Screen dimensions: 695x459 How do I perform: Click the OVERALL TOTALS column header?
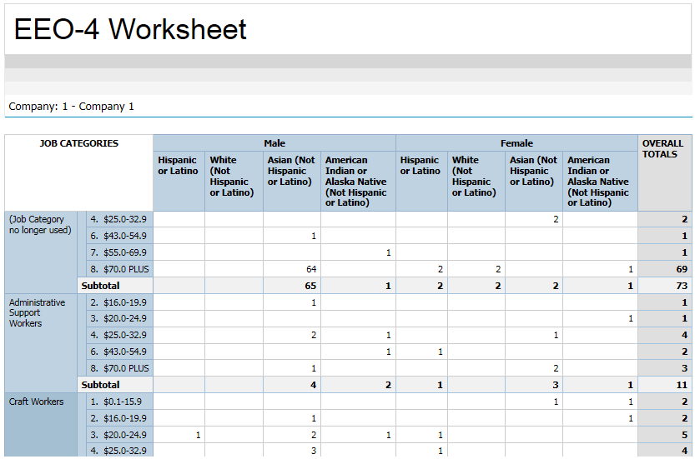(x=663, y=149)
